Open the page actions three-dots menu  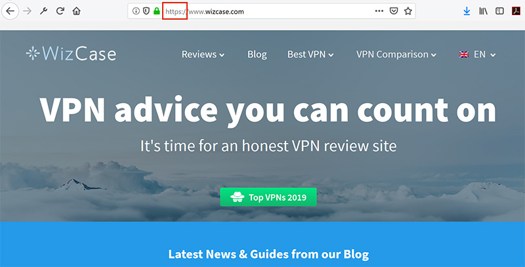(x=379, y=11)
